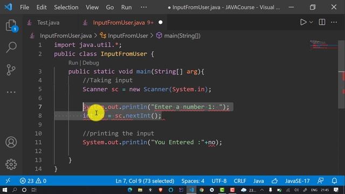The width and height of the screenshot is (345, 194).
Task: Click the Debug CodeLens link
Action: click(91, 63)
